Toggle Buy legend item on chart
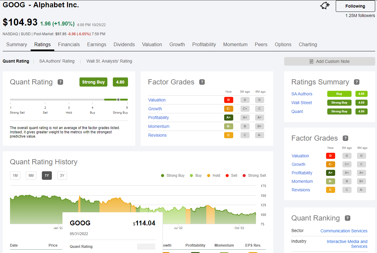Image resolution: width=377 pixels, height=253 pixels. tap(196, 176)
